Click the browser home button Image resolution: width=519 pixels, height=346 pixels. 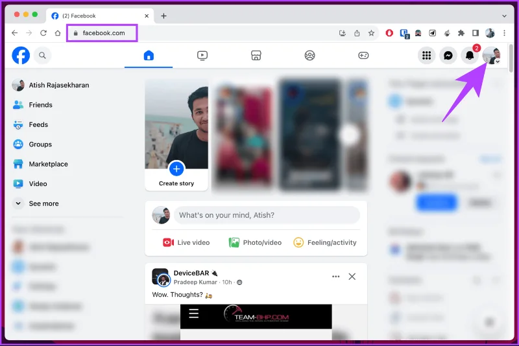58,32
